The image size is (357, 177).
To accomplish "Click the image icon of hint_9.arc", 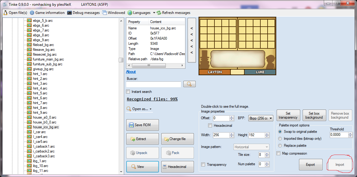I will [x=29, y=113].
